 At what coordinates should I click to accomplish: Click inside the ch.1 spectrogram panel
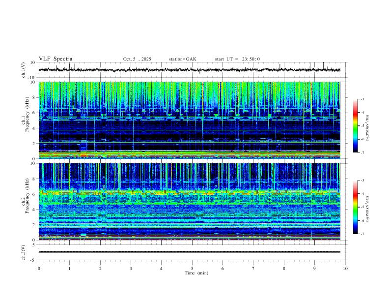coord(189,120)
